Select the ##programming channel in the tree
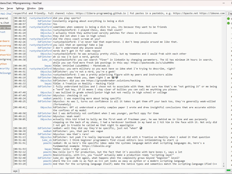This screenshot has width=232, height=174. [5, 27]
